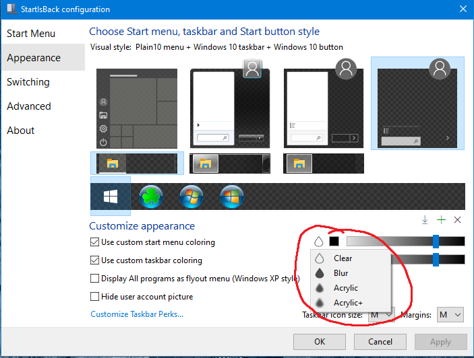The width and height of the screenshot is (474, 358).
Task: Open Customize Taskbar Perks link
Action: 137,314
